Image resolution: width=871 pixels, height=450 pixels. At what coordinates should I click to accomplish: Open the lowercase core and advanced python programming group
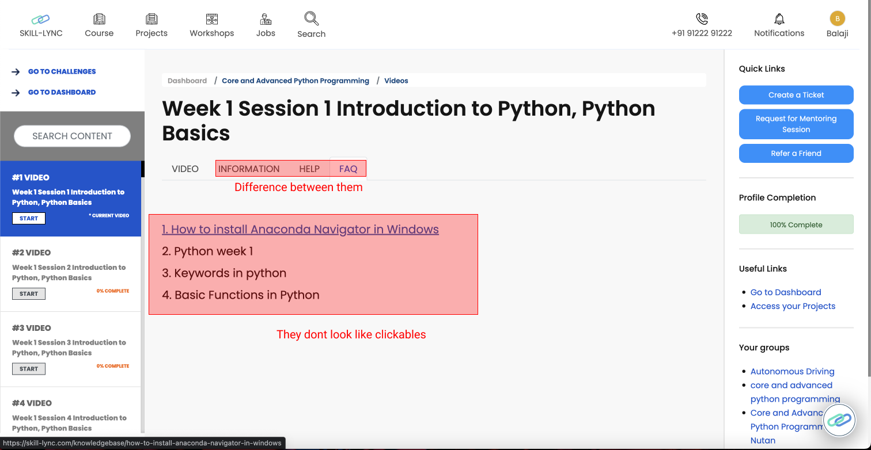(x=795, y=392)
